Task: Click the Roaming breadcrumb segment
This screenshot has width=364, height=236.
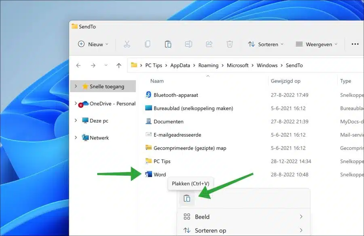Action: click(x=208, y=65)
